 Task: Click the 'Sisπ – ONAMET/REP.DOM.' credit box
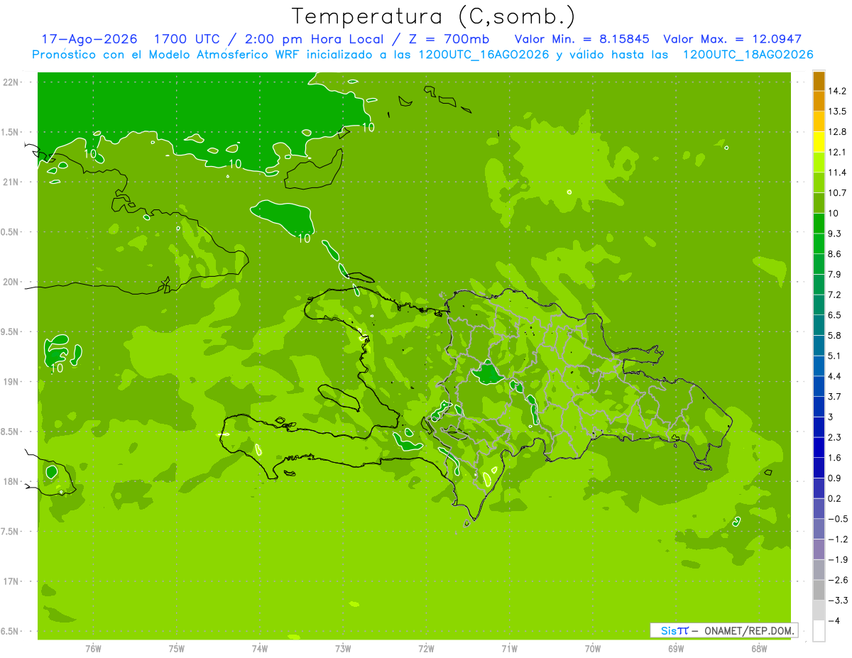point(724,630)
